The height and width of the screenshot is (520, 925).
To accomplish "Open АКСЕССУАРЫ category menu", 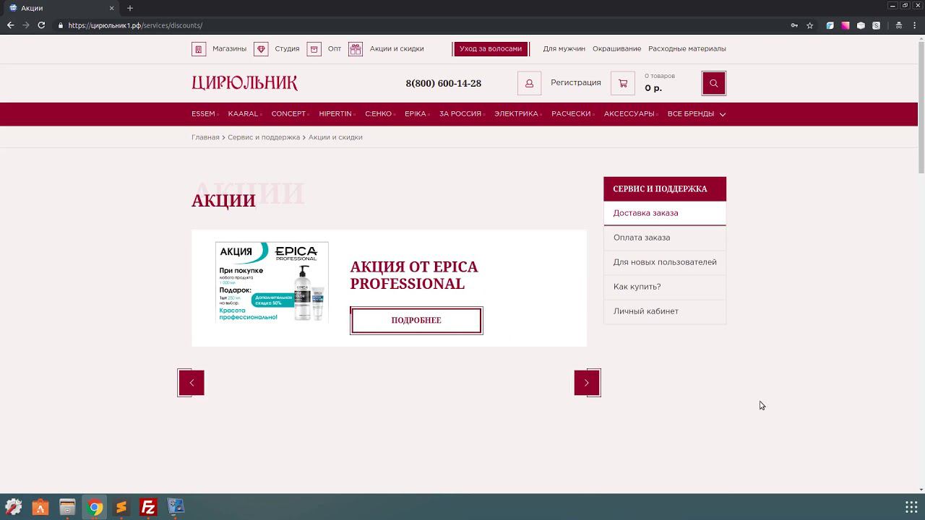I will (630, 114).
